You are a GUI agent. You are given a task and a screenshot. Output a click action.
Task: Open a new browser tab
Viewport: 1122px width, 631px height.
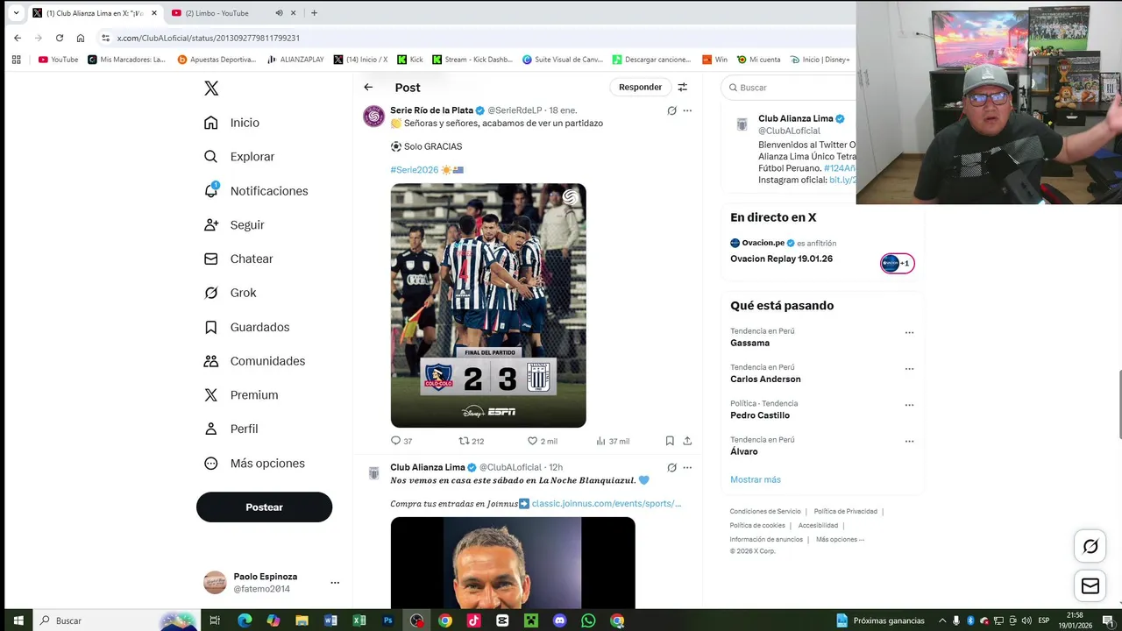(314, 13)
